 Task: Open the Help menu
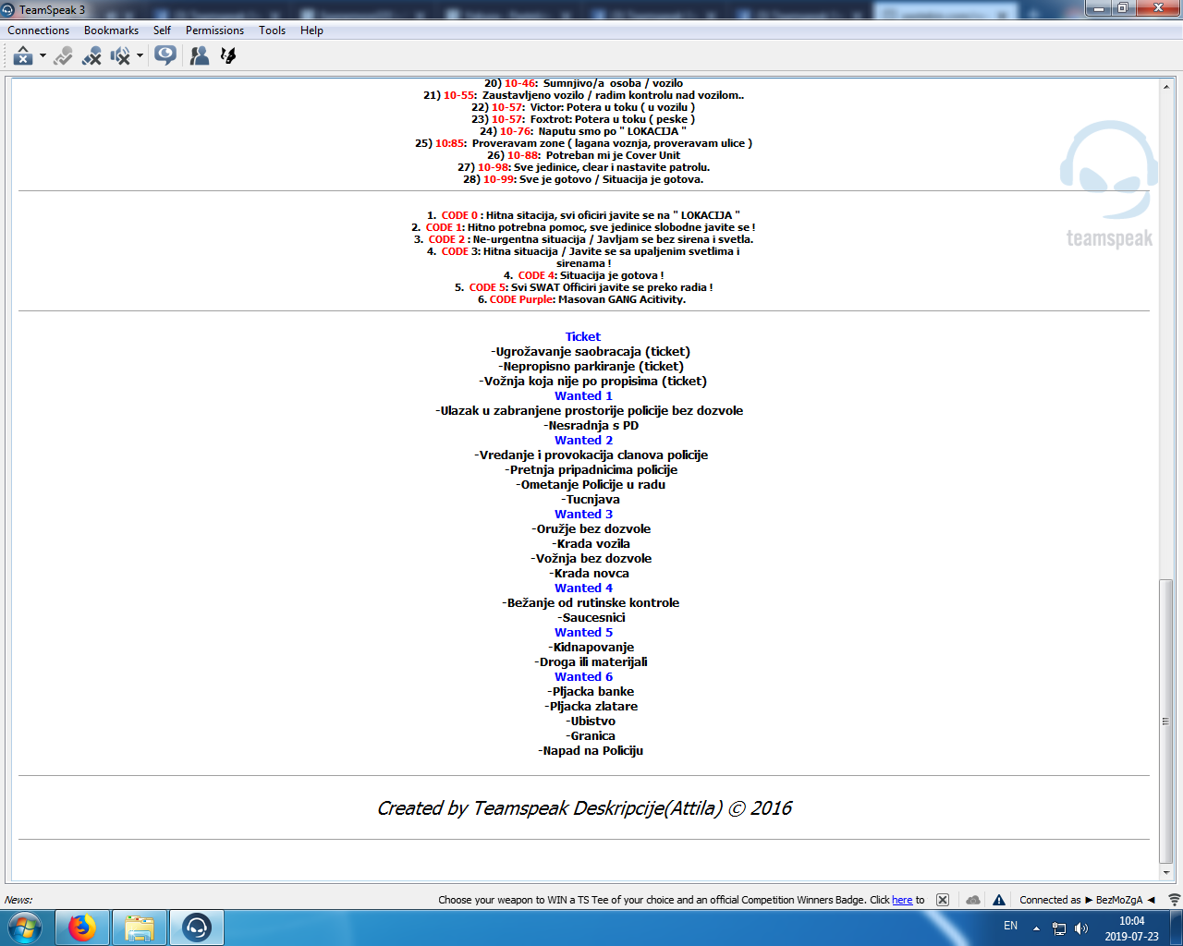click(x=311, y=30)
